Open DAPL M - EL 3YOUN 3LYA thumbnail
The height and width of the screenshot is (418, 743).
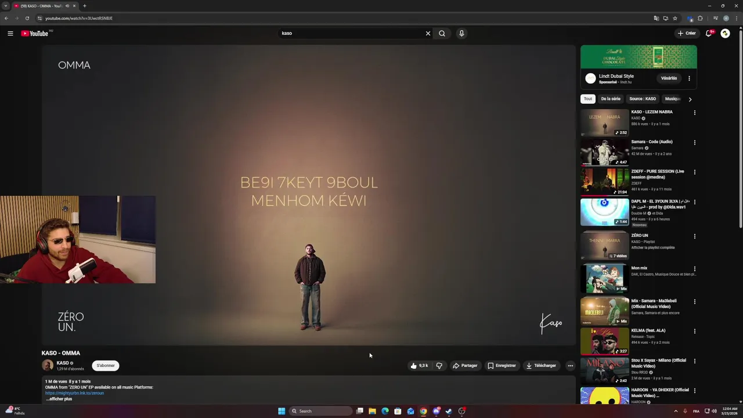pos(604,212)
